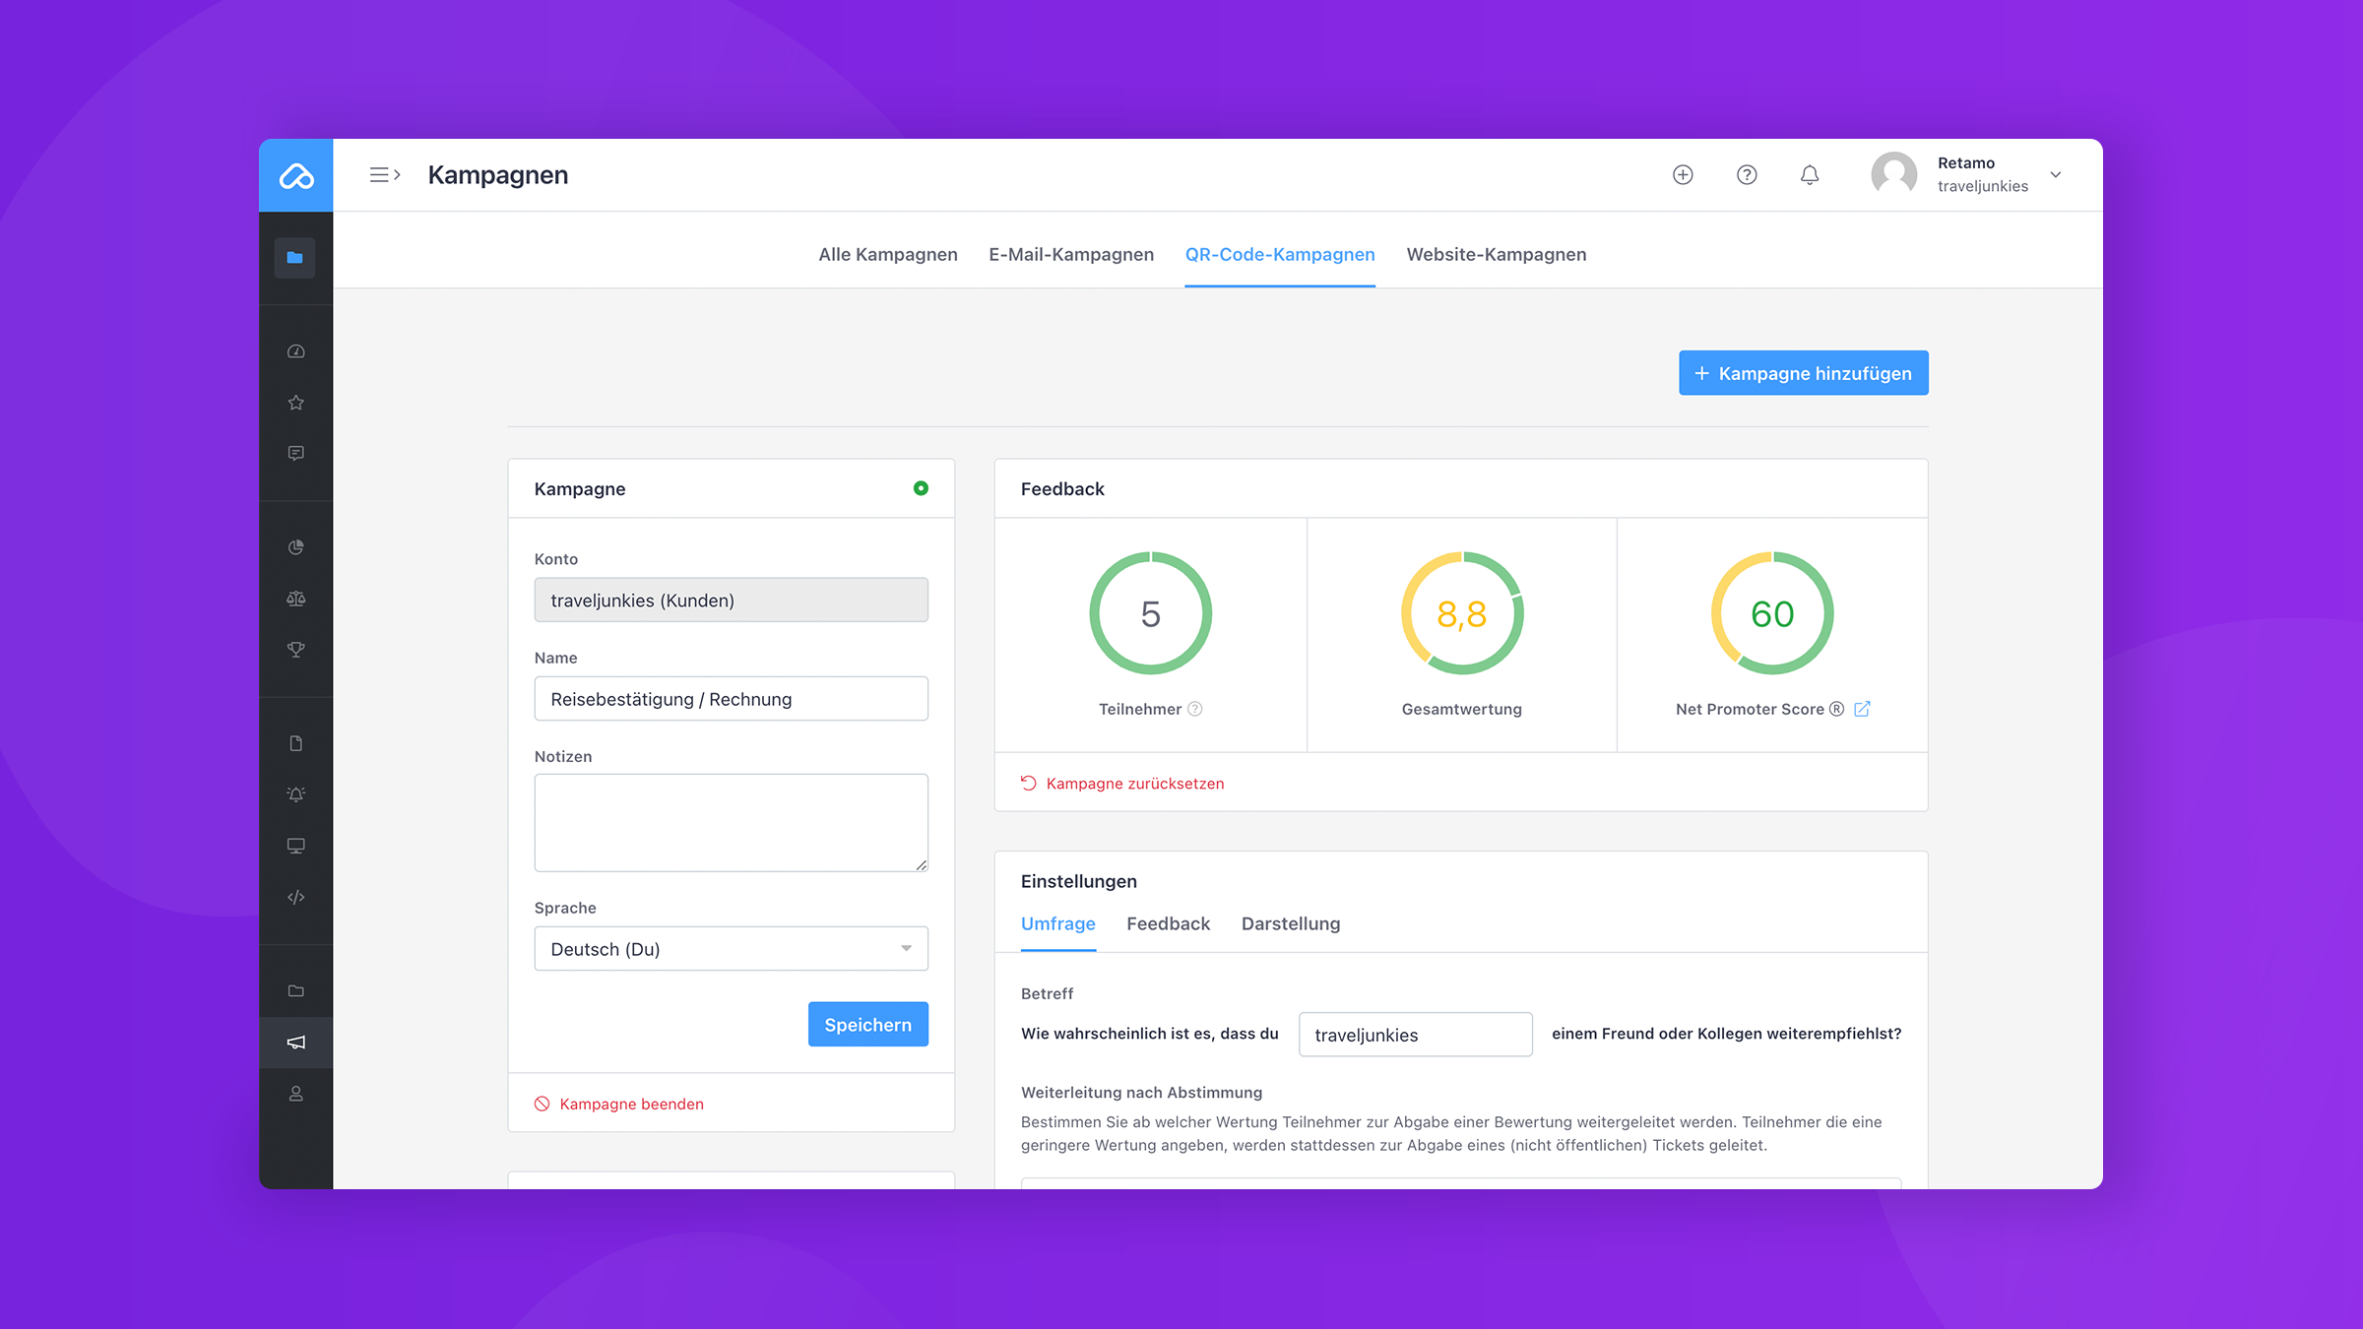Switch to the E-Mail-Kampagnen tab
The width and height of the screenshot is (2363, 1329).
(1071, 254)
